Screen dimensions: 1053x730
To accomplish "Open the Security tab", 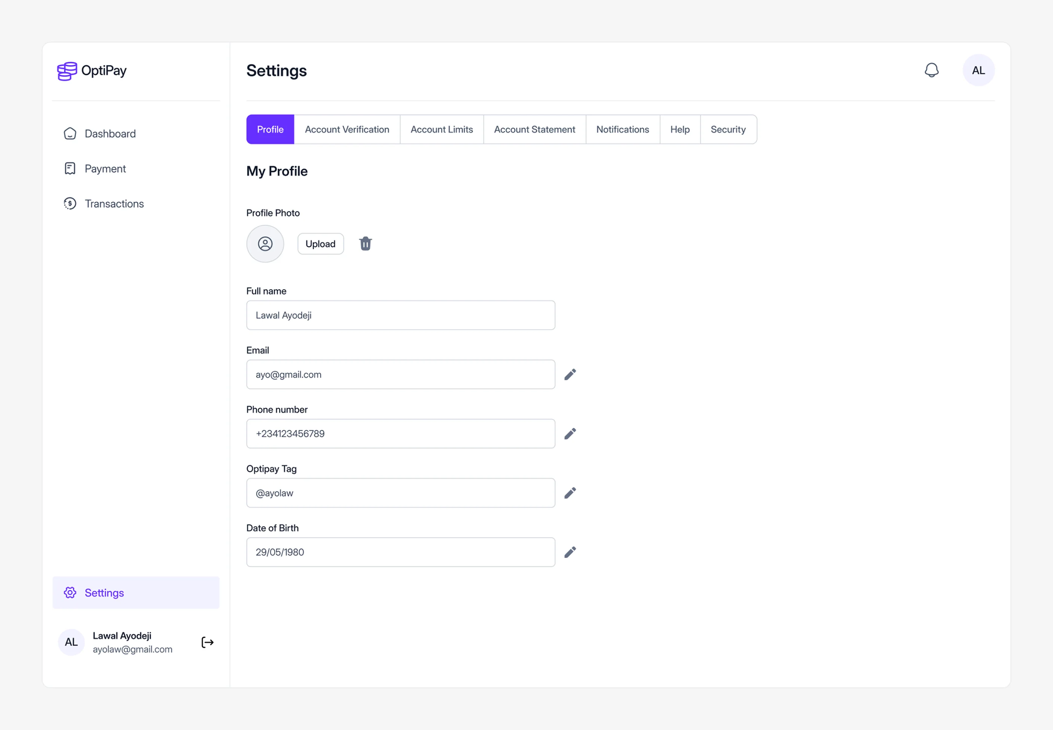I will pos(728,129).
